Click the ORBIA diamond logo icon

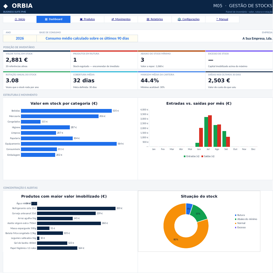click(x=5, y=6)
